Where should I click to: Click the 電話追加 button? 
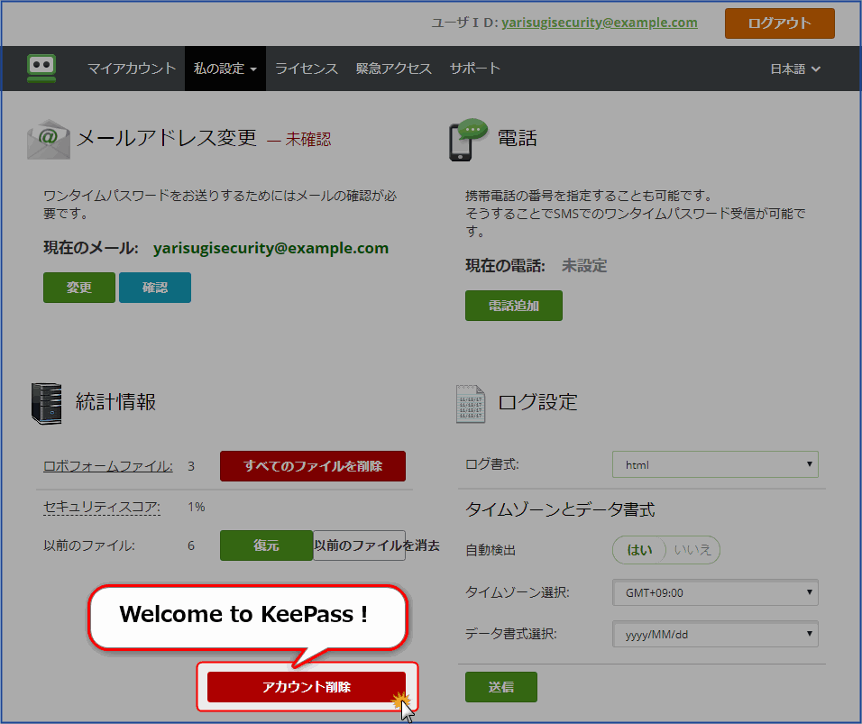[513, 306]
